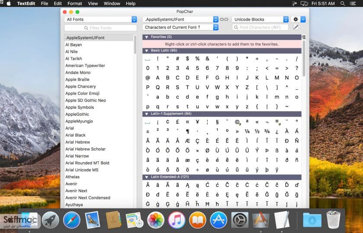The image size is (363, 233).
Task: Open App Store from the Dock
Action: [x=218, y=220]
